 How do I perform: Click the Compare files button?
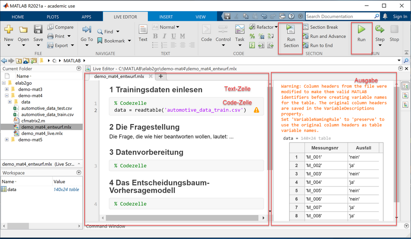(x=61, y=27)
